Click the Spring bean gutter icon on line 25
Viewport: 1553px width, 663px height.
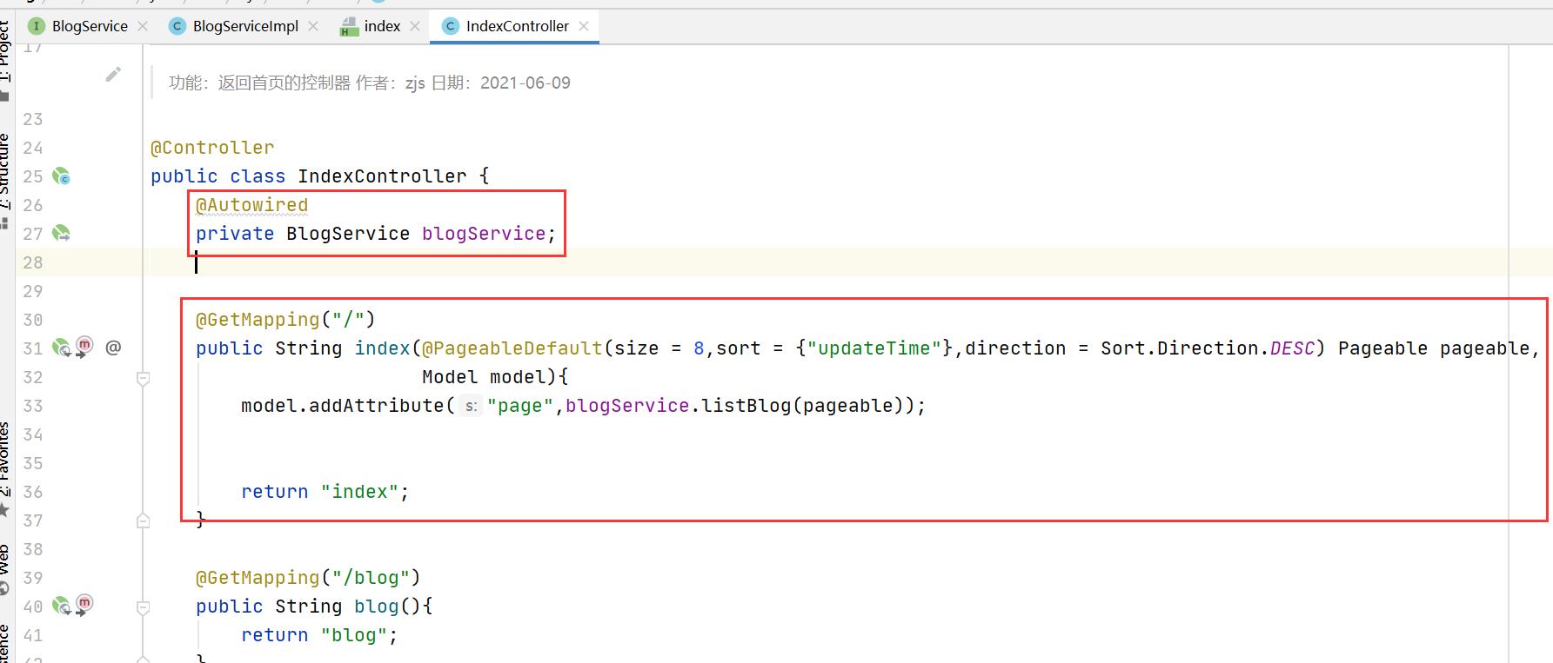point(61,176)
